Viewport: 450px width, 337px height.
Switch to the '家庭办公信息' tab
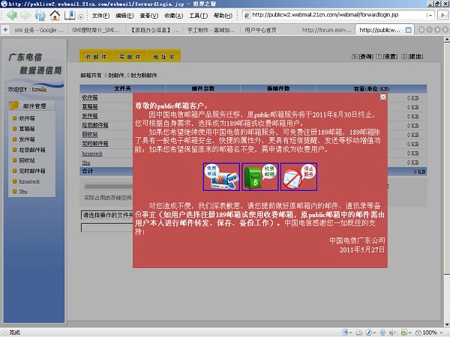pos(154,30)
